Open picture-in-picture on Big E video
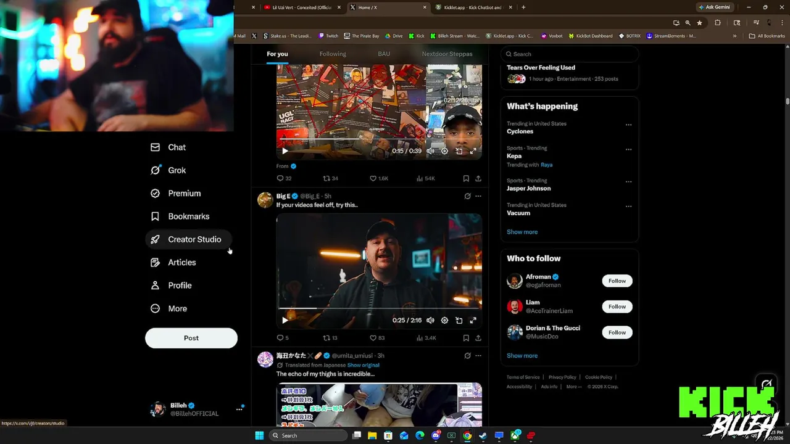Image resolution: width=790 pixels, height=444 pixels. pyautogui.click(x=459, y=321)
